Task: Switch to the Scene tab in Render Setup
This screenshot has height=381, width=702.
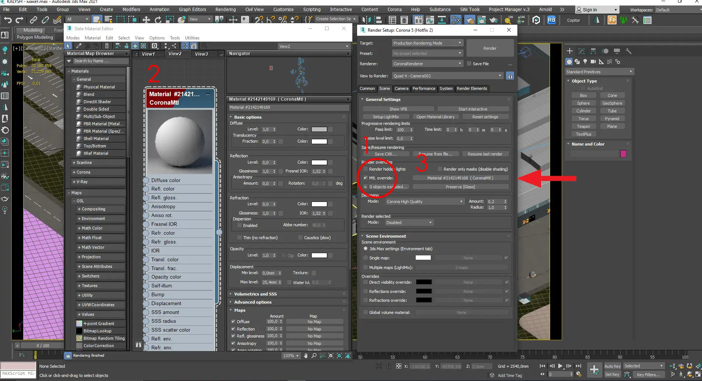Action: coord(384,88)
